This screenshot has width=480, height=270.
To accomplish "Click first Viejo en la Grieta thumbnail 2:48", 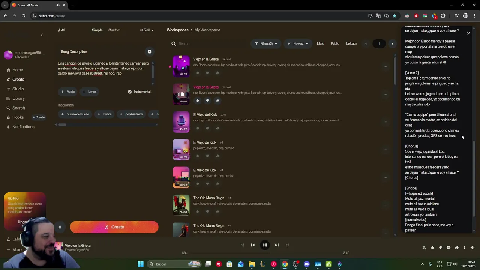I will 181,66.
